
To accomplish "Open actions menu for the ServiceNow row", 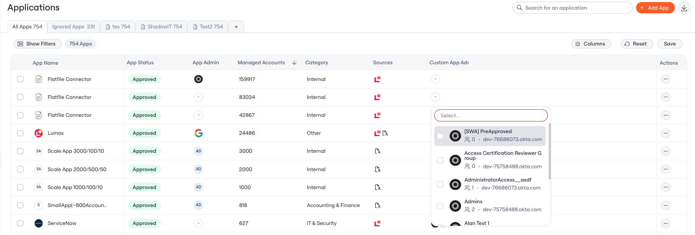I will [666, 223].
